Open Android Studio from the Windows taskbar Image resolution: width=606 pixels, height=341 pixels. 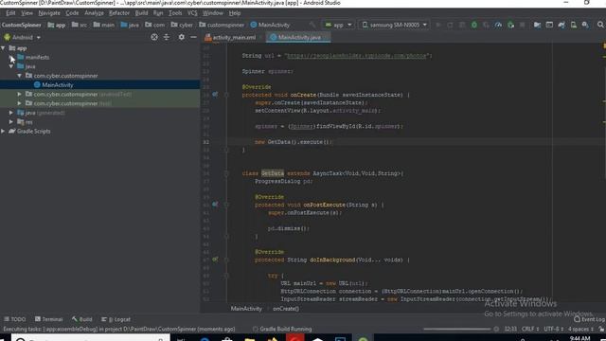pos(363,339)
